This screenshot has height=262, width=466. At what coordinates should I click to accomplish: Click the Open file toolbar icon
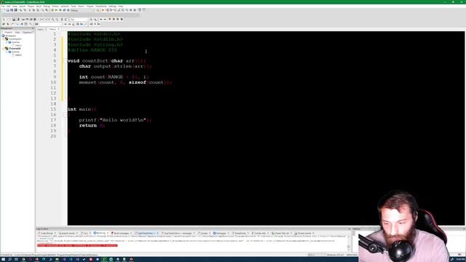pos(8,10)
